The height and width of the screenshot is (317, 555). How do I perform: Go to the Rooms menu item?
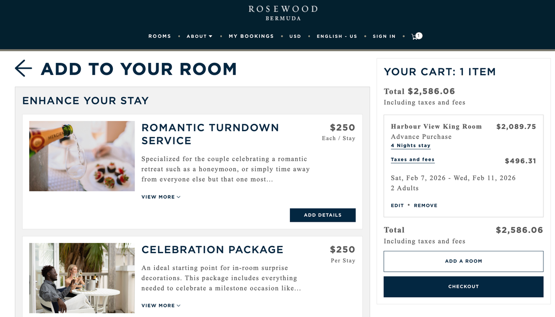point(160,36)
